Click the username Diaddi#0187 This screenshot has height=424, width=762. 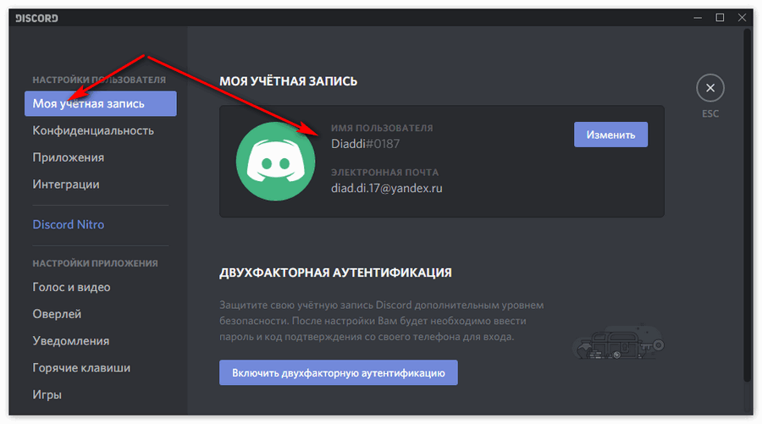pos(365,144)
